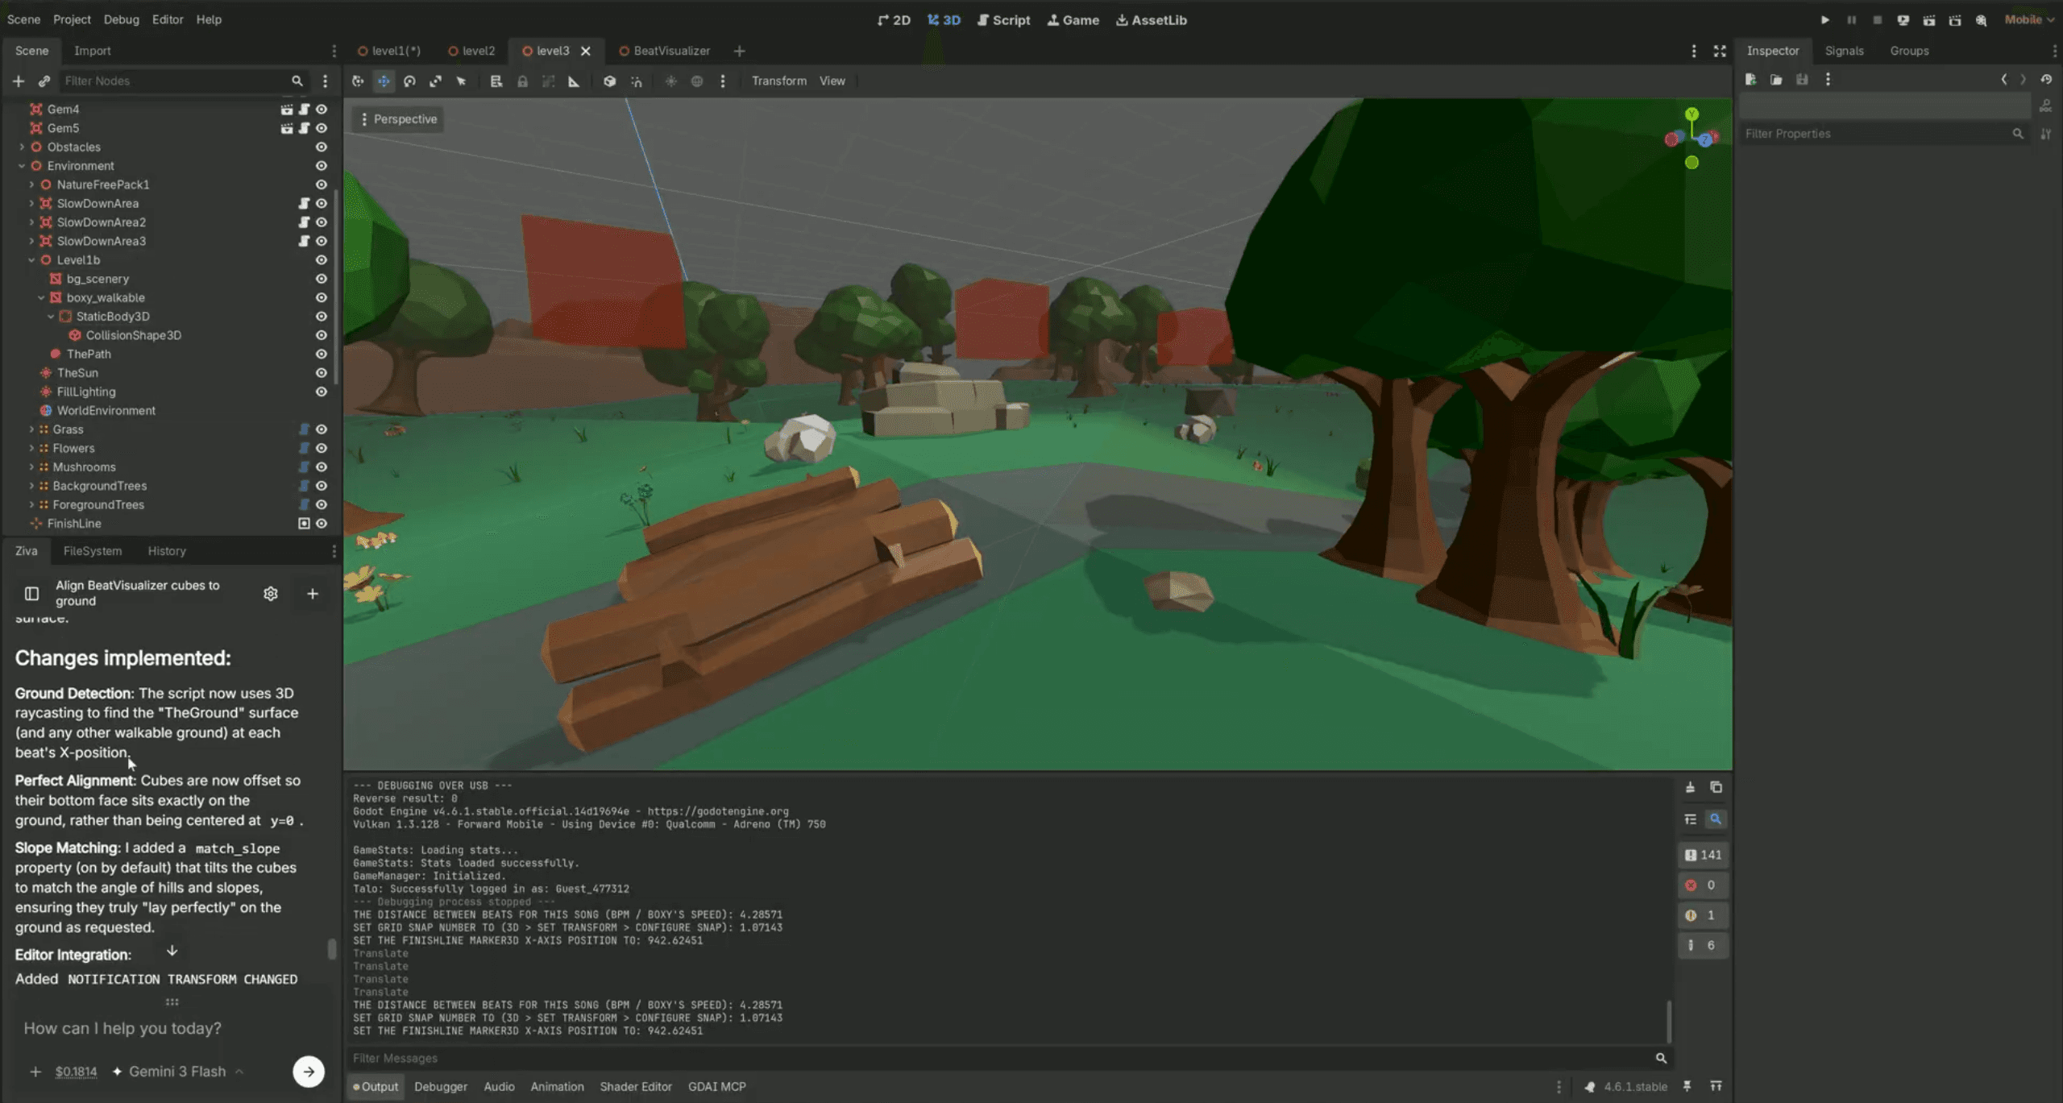
Task: Load a resource with the Inspector folder icon
Action: (1776, 80)
